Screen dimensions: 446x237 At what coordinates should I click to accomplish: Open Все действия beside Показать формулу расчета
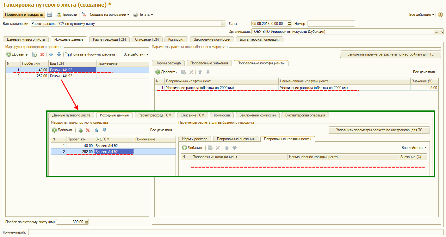pos(136,54)
